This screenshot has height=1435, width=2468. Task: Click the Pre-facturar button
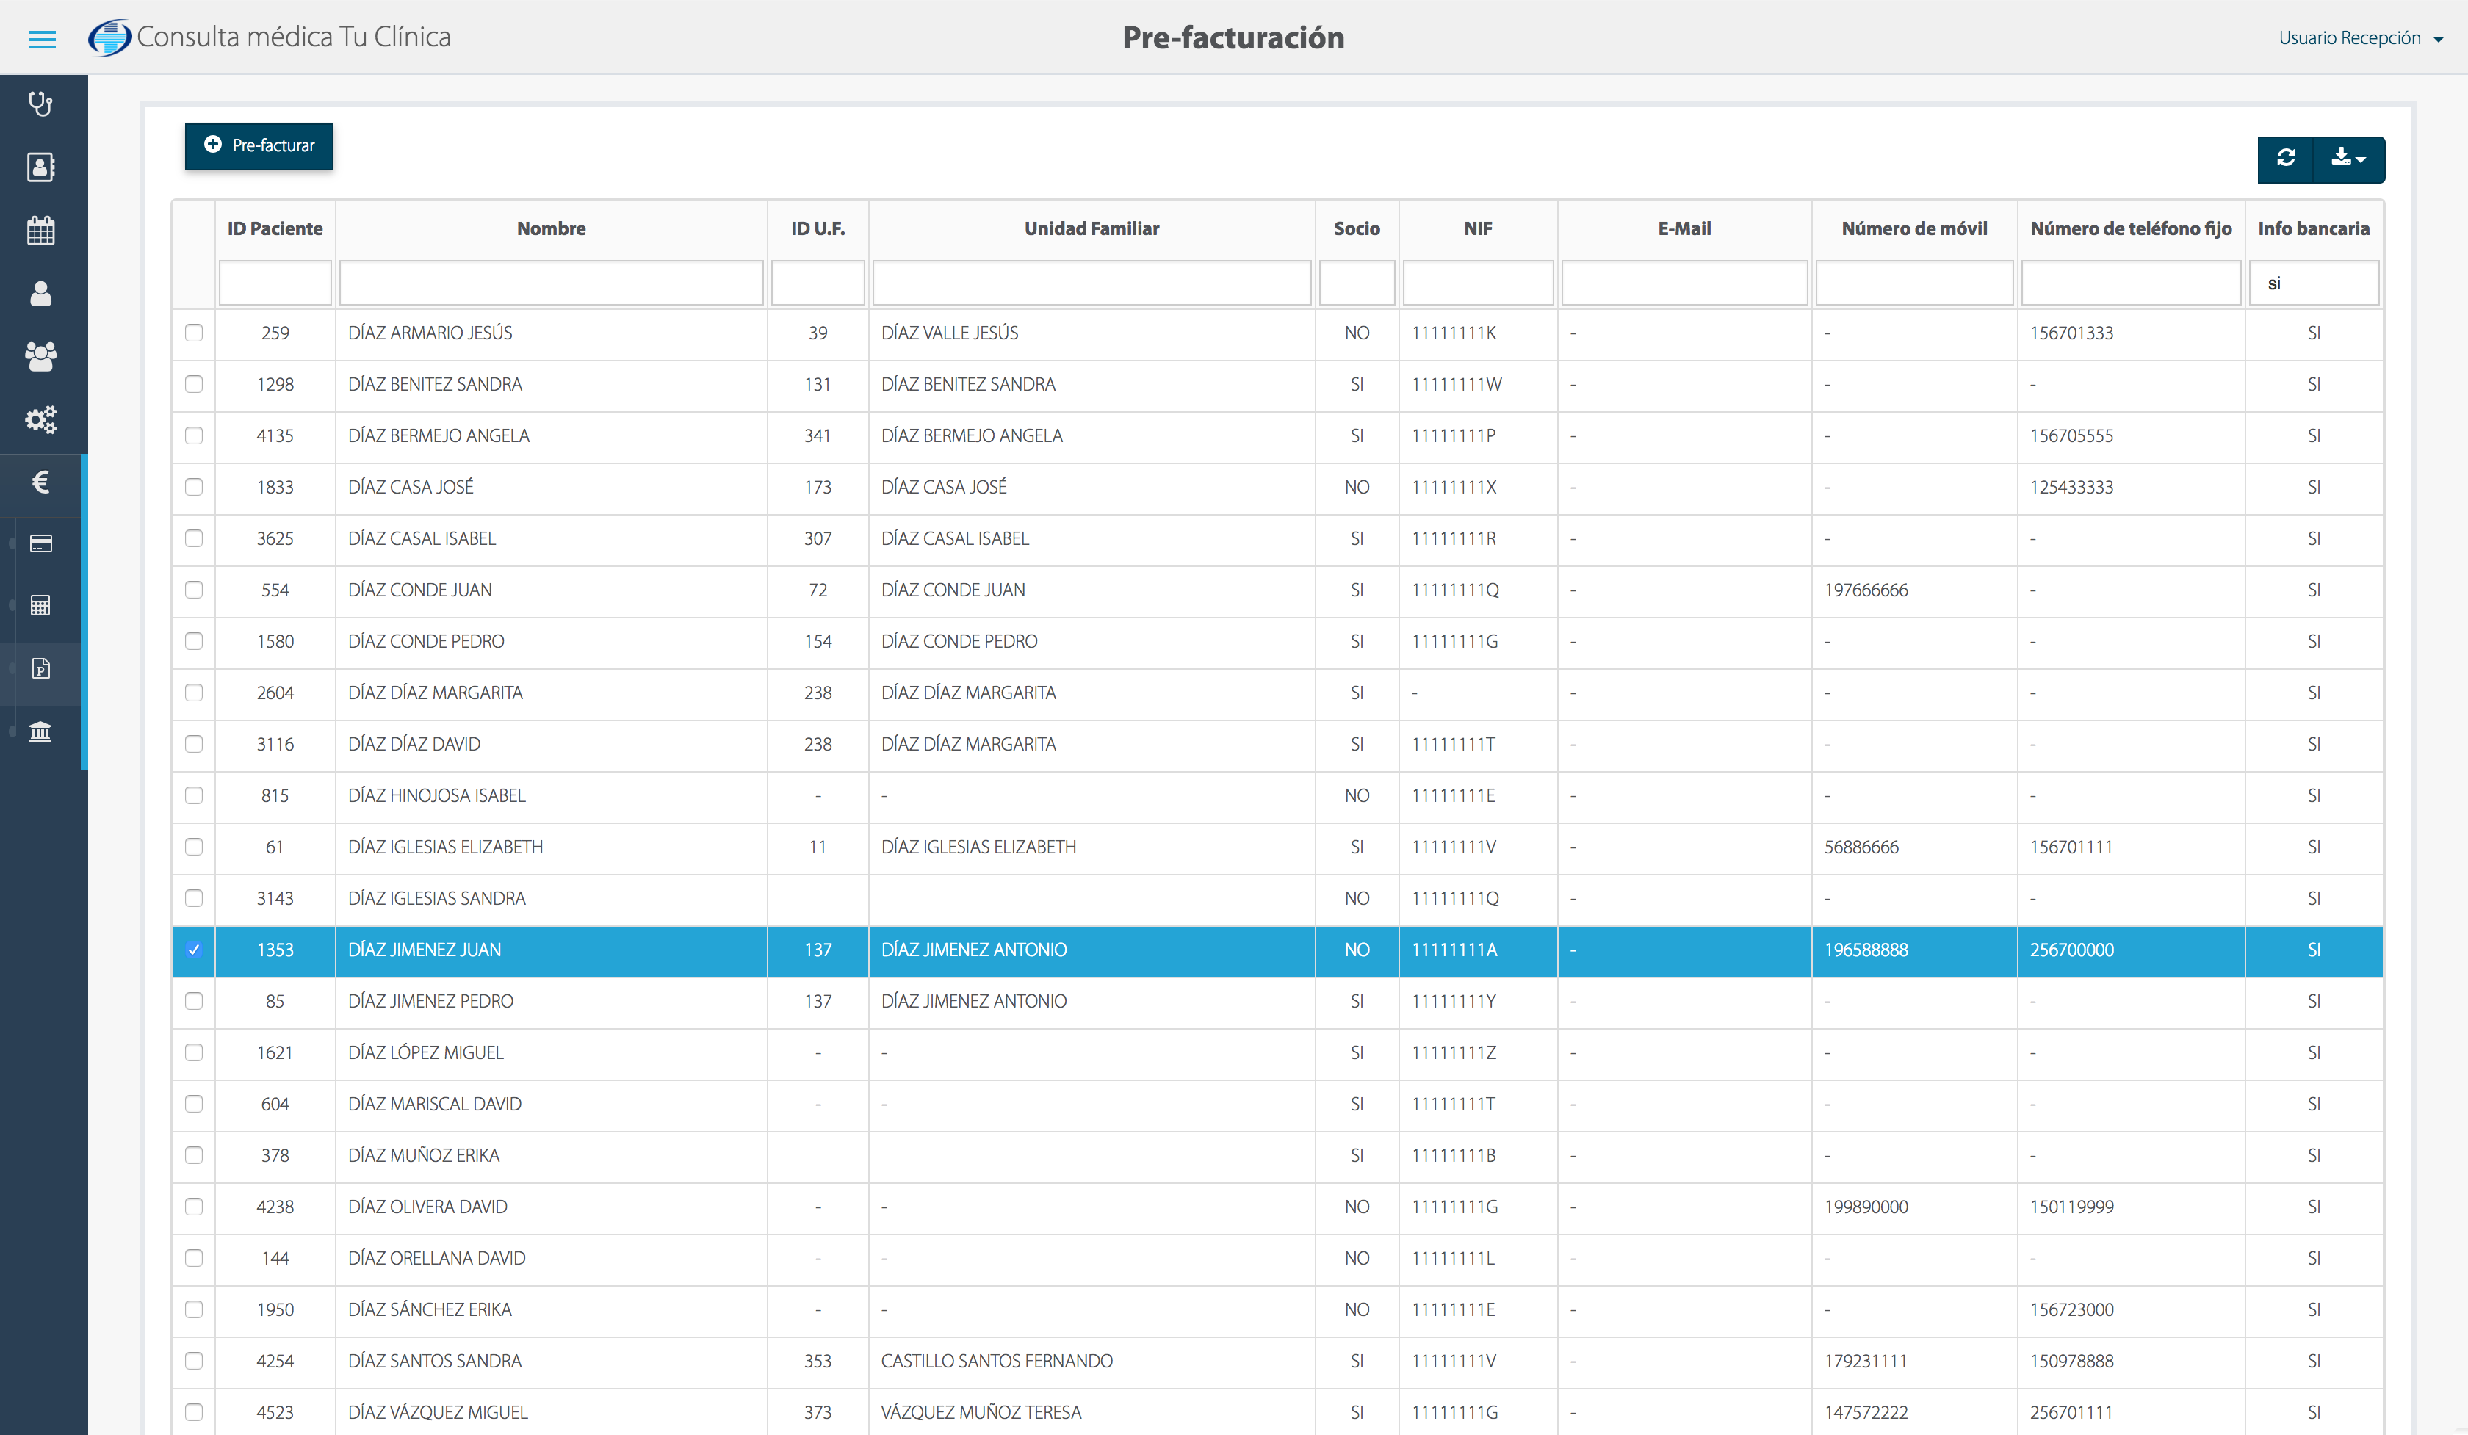tap(259, 146)
